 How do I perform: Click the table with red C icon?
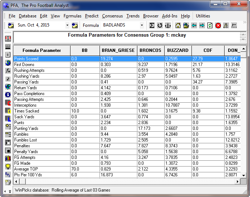pos(8,103)
